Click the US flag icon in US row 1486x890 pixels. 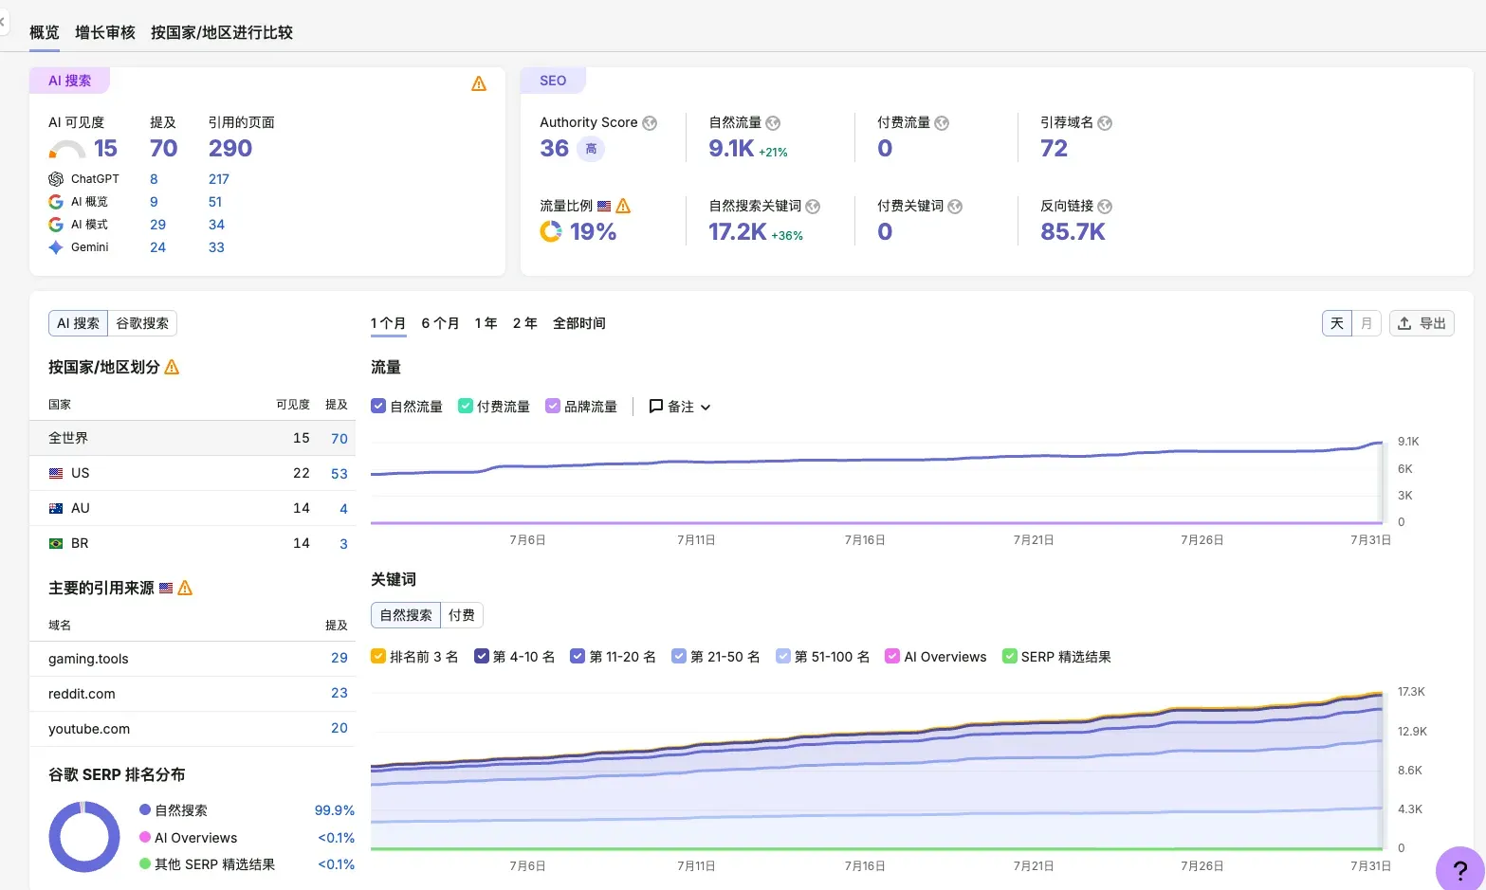[56, 473]
